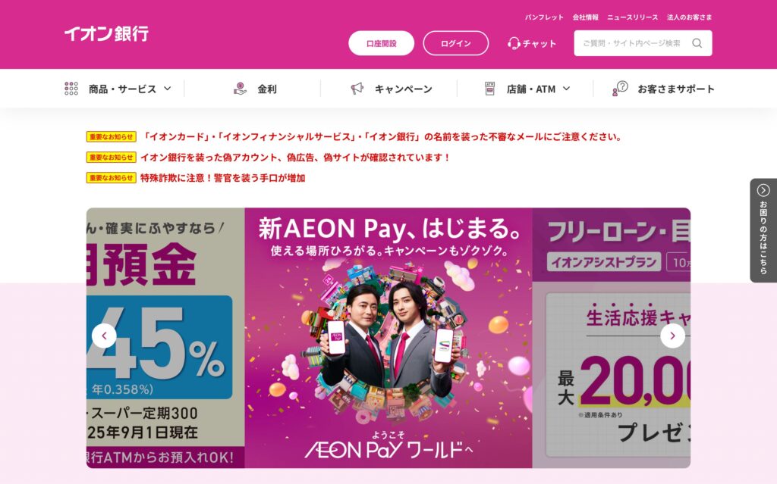
Task: Click the お客さまサポート question-mark icon
Action: pos(620,89)
